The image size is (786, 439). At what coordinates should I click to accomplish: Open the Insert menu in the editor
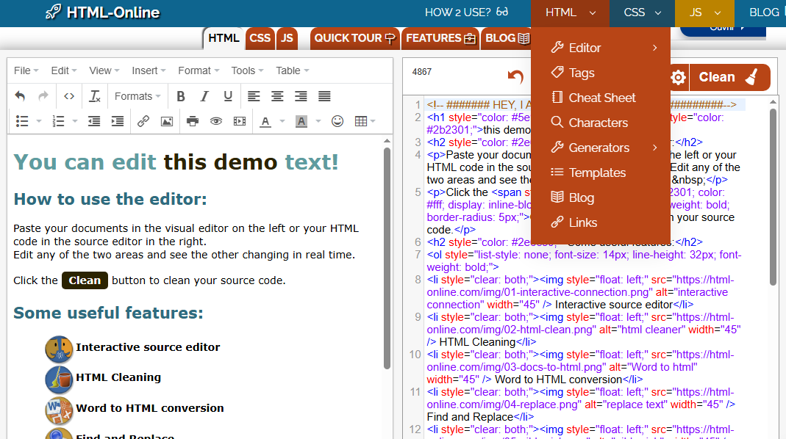(x=149, y=70)
